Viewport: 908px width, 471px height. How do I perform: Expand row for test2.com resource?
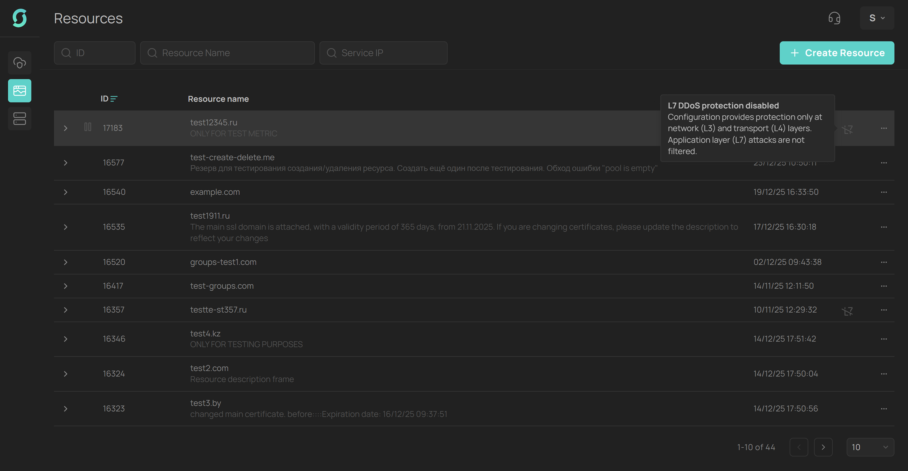[66, 374]
